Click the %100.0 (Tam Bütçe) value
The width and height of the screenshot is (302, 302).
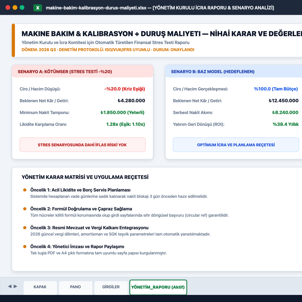click(276, 89)
